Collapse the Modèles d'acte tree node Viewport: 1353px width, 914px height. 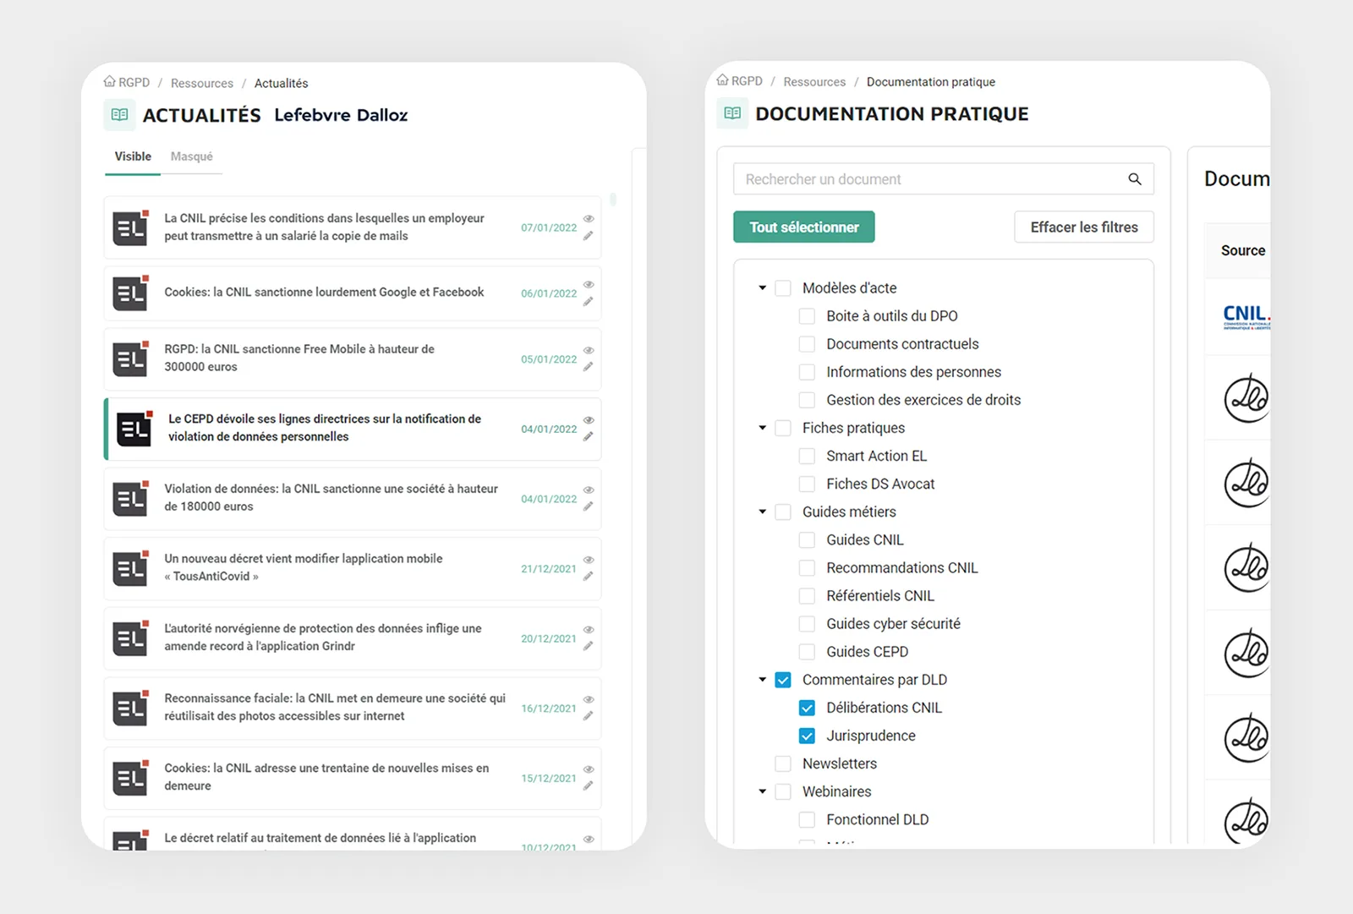(762, 288)
